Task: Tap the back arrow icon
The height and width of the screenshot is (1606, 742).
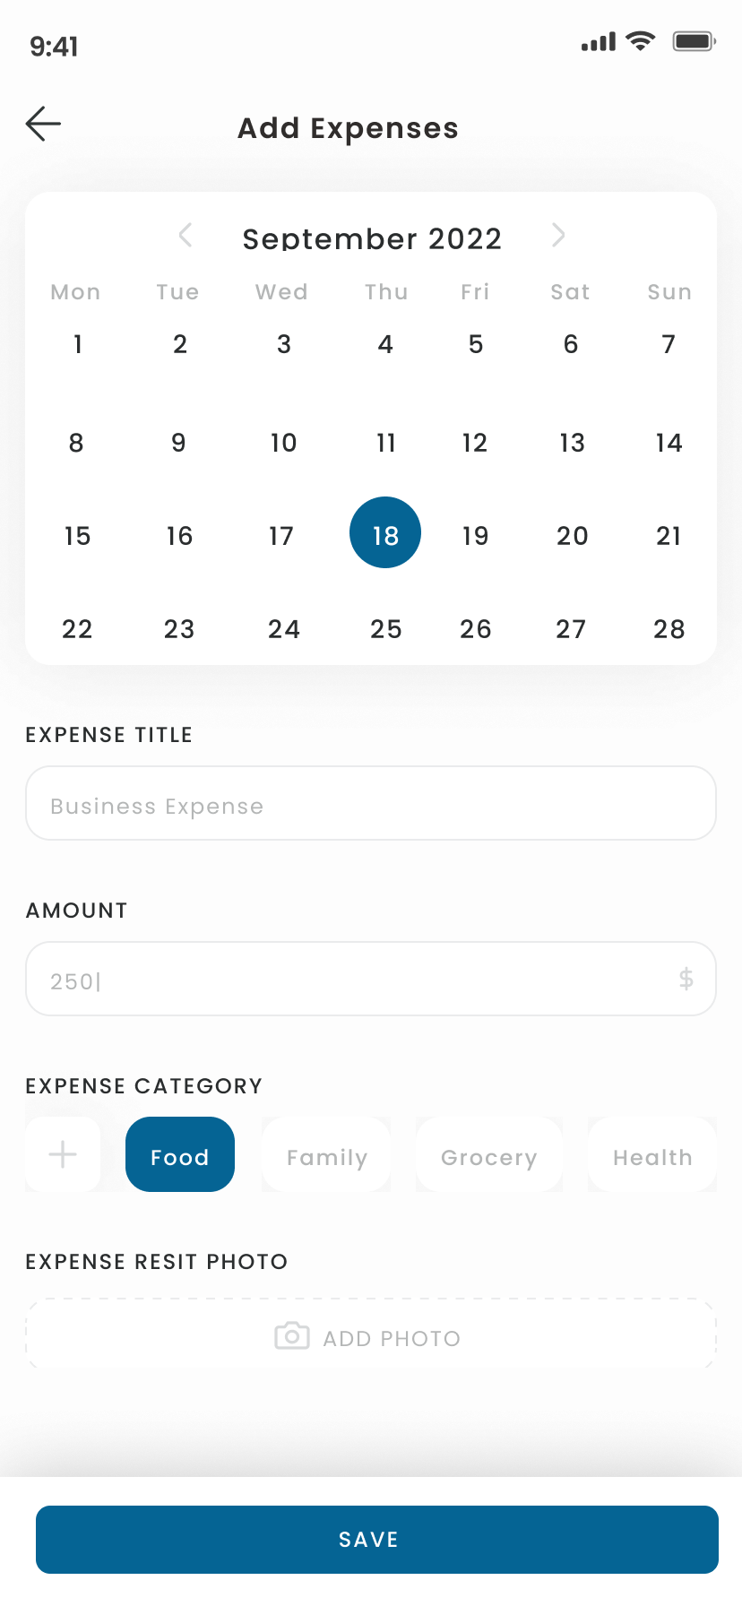Action: (x=43, y=124)
